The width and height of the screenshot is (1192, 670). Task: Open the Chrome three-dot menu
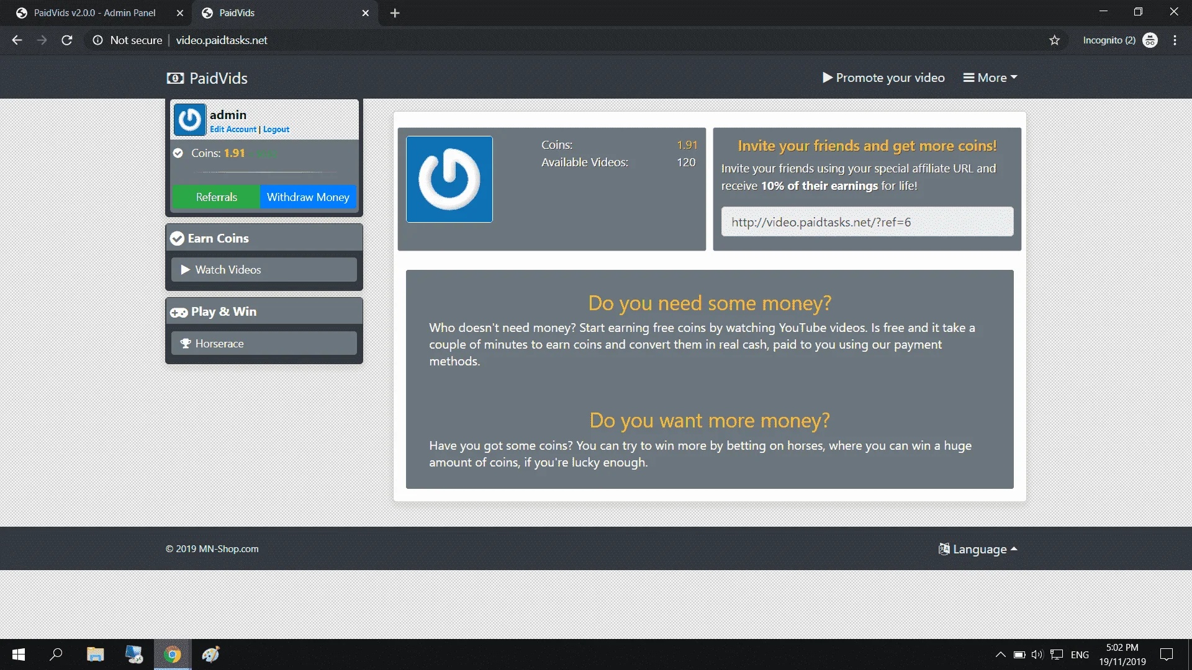1175,40
